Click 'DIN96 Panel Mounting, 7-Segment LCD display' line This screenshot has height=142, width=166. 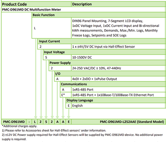108,21
